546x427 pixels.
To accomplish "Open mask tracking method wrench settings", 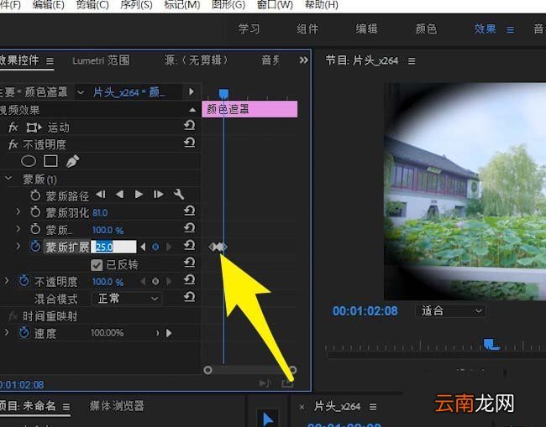I will 179,195.
